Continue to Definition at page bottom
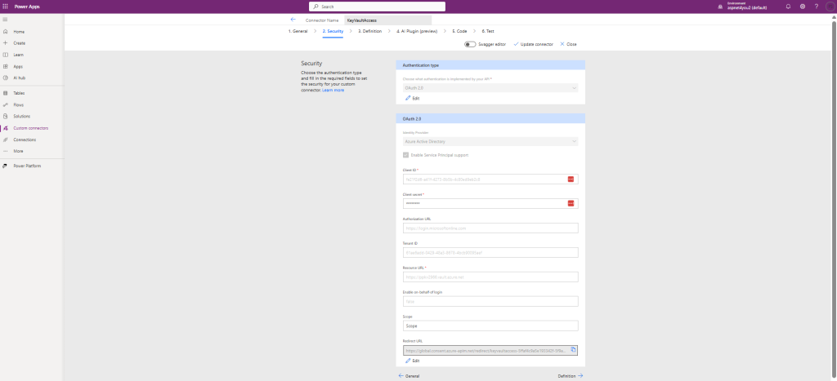The width and height of the screenshot is (837, 381). tap(571, 375)
